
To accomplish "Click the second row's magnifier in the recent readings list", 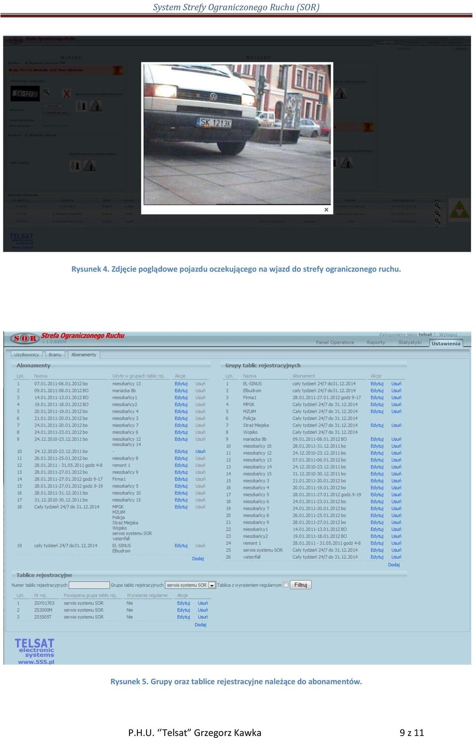I will point(437,214).
